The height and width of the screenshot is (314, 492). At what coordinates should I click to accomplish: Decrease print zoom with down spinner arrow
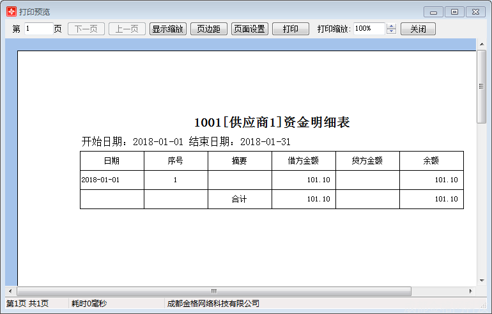(392, 32)
